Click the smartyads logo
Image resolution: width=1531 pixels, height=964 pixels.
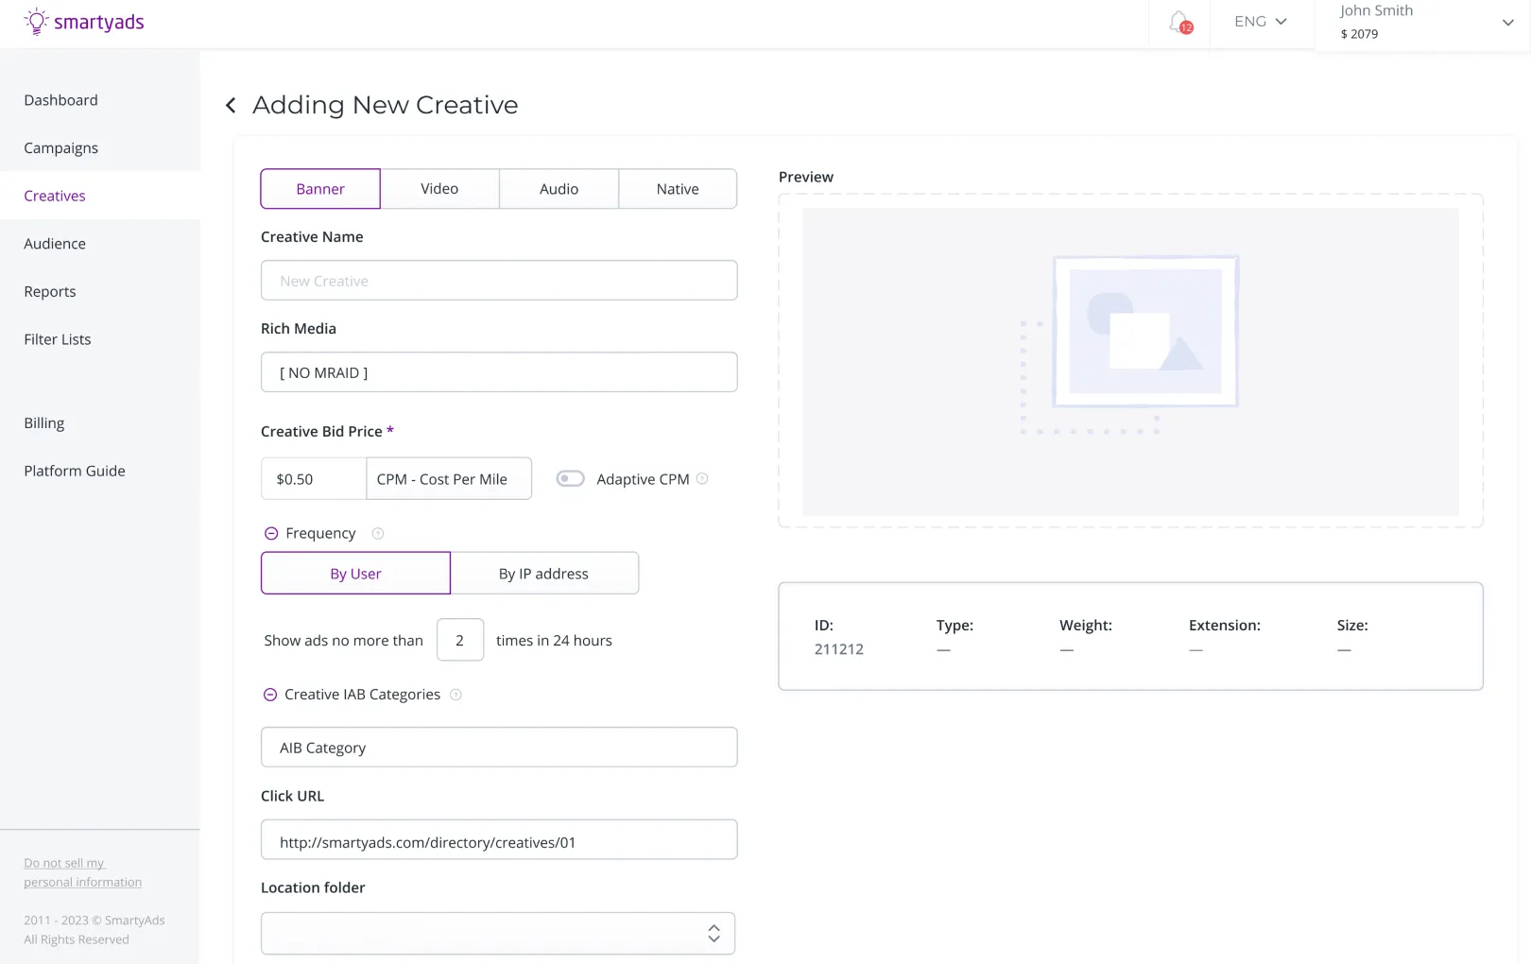(x=84, y=22)
